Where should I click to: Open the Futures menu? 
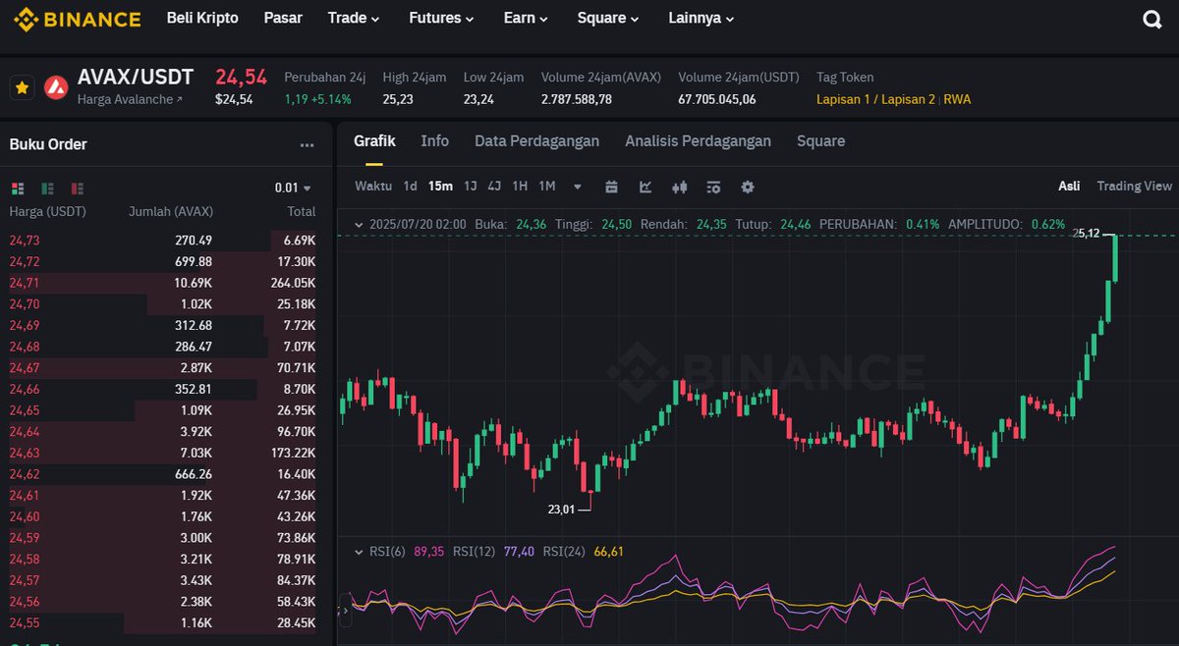pos(440,18)
